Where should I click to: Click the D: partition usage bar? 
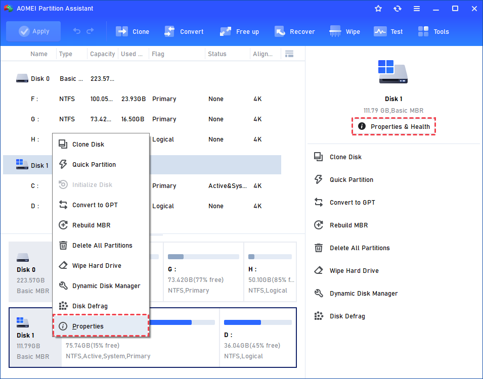click(x=257, y=322)
